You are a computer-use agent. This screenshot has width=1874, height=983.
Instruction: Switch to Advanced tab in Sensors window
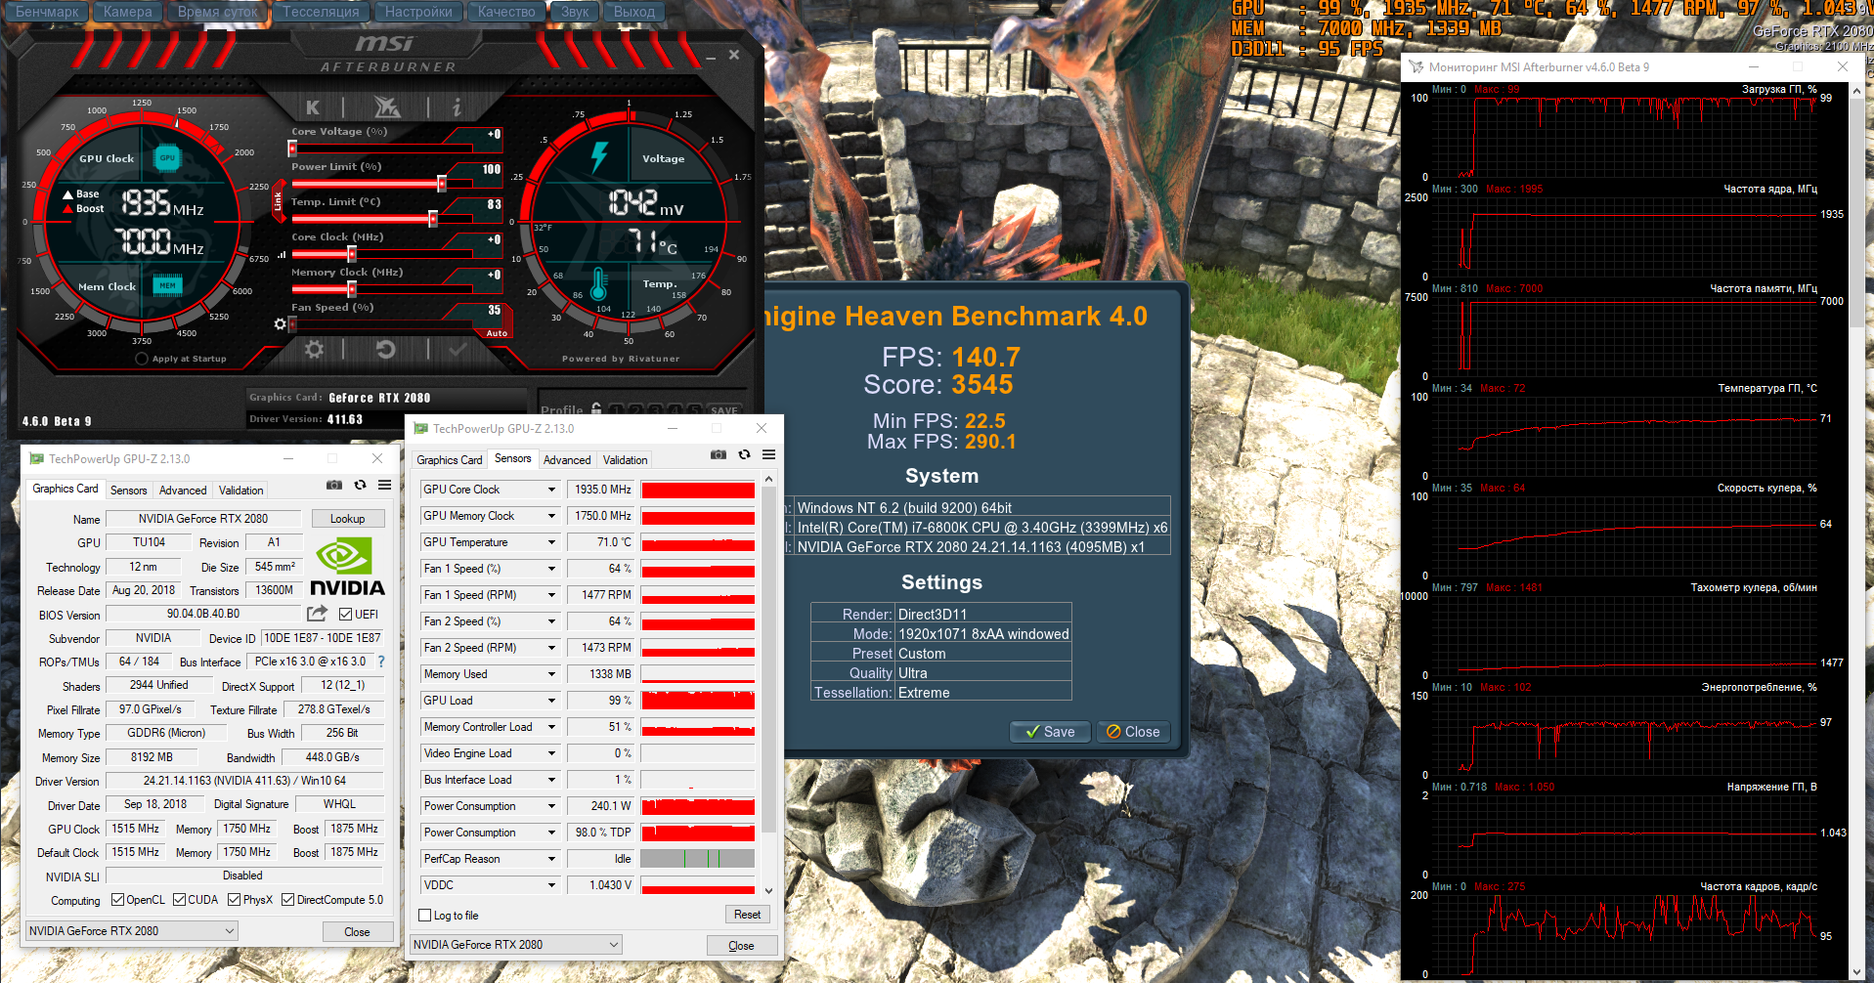[x=567, y=460]
